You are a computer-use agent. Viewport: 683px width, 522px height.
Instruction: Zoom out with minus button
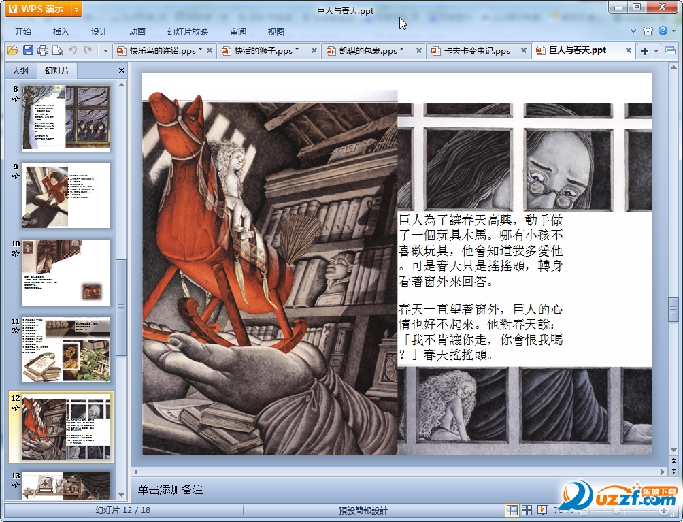584,510
